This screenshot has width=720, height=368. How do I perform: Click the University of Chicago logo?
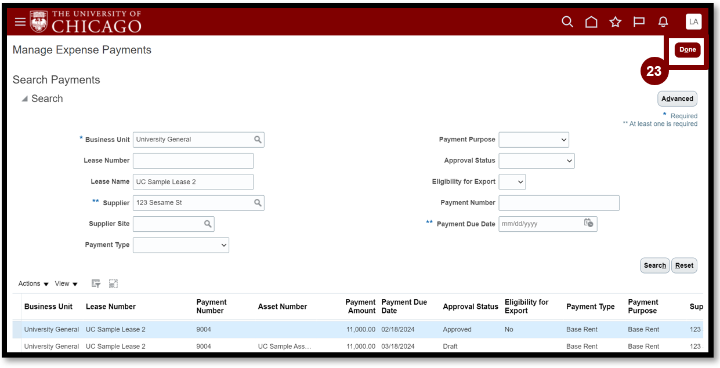86,21
